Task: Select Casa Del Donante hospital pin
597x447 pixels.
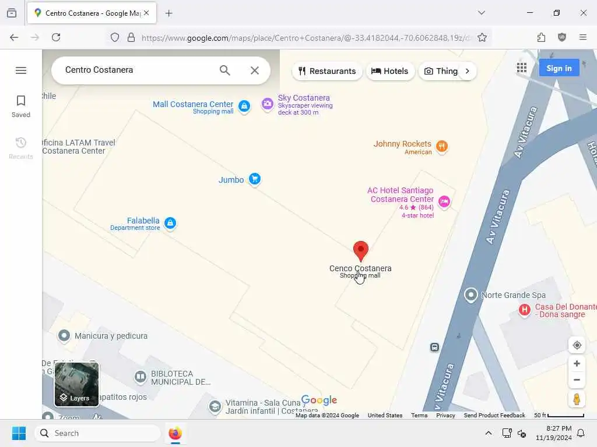Action: pos(525,310)
